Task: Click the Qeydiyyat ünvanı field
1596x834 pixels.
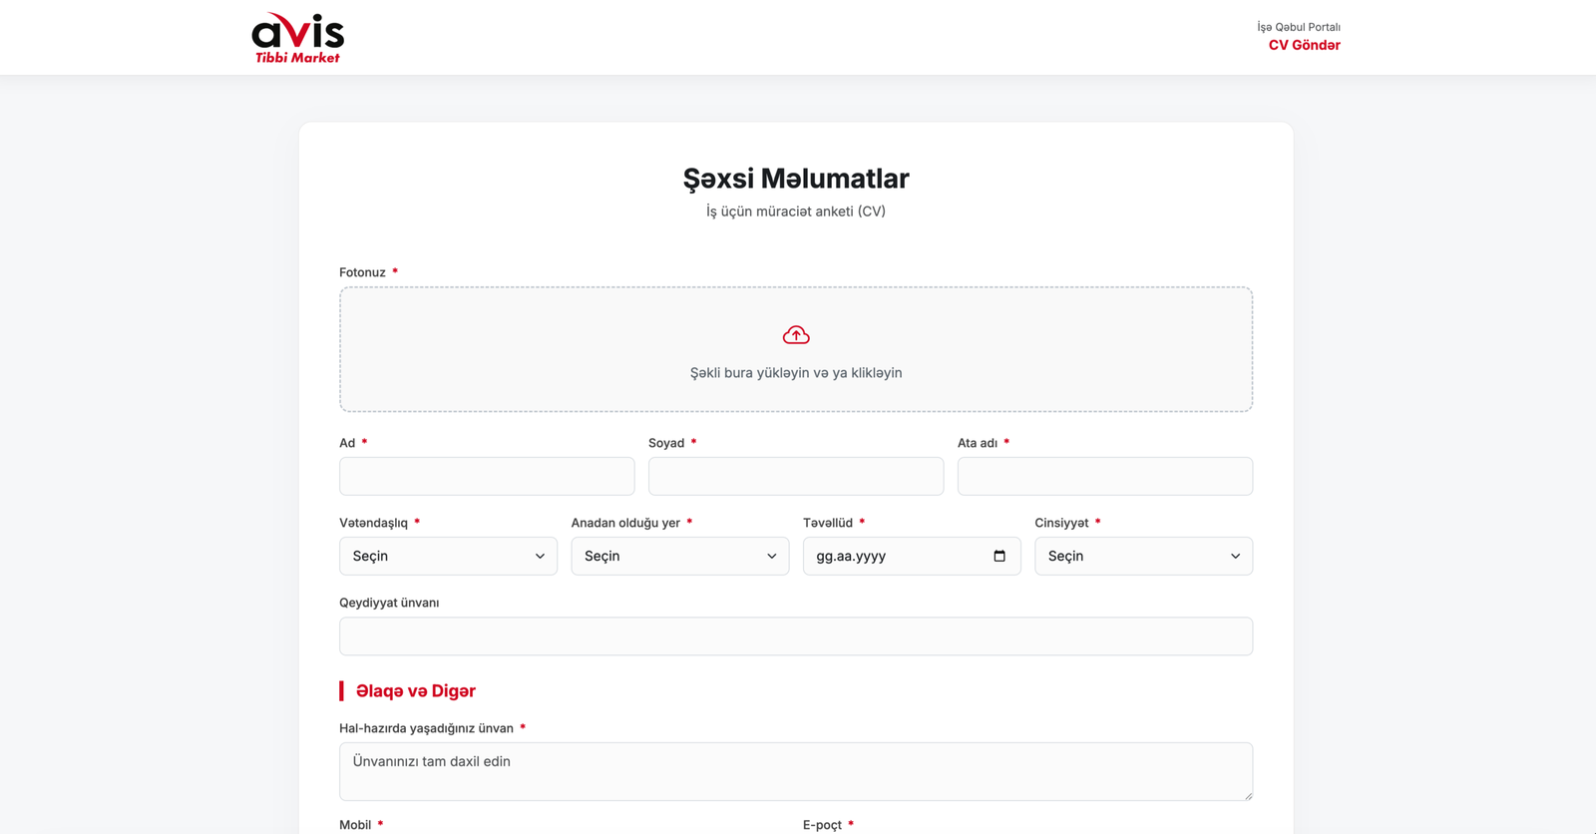Action: (x=796, y=636)
